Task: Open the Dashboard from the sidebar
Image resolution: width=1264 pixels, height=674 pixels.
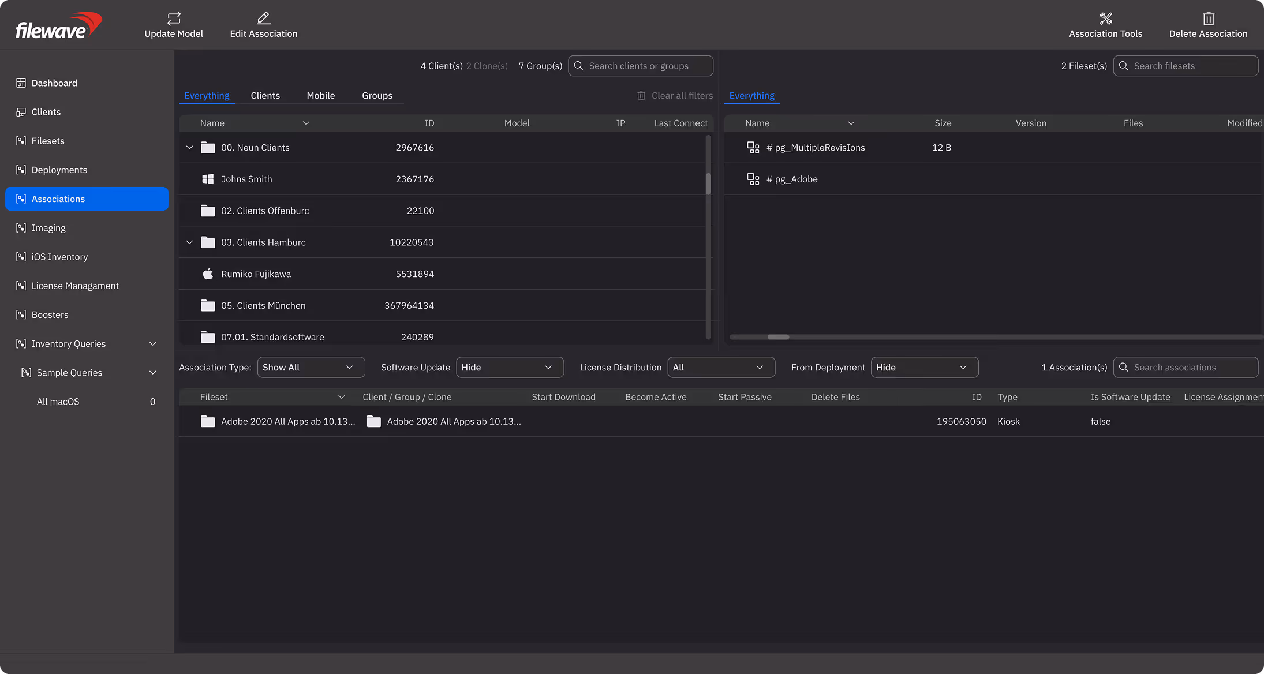Action: (54, 83)
